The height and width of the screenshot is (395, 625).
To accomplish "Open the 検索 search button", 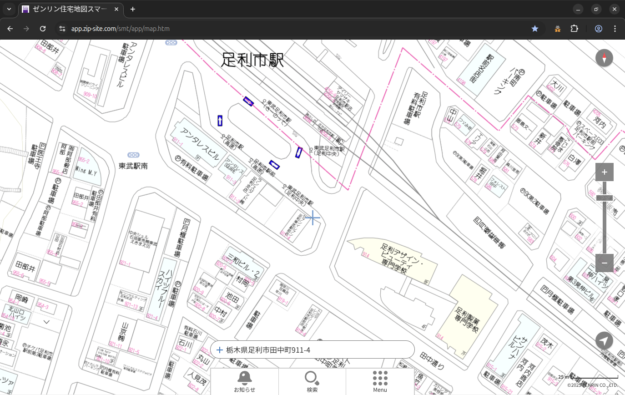I will pyautogui.click(x=312, y=381).
